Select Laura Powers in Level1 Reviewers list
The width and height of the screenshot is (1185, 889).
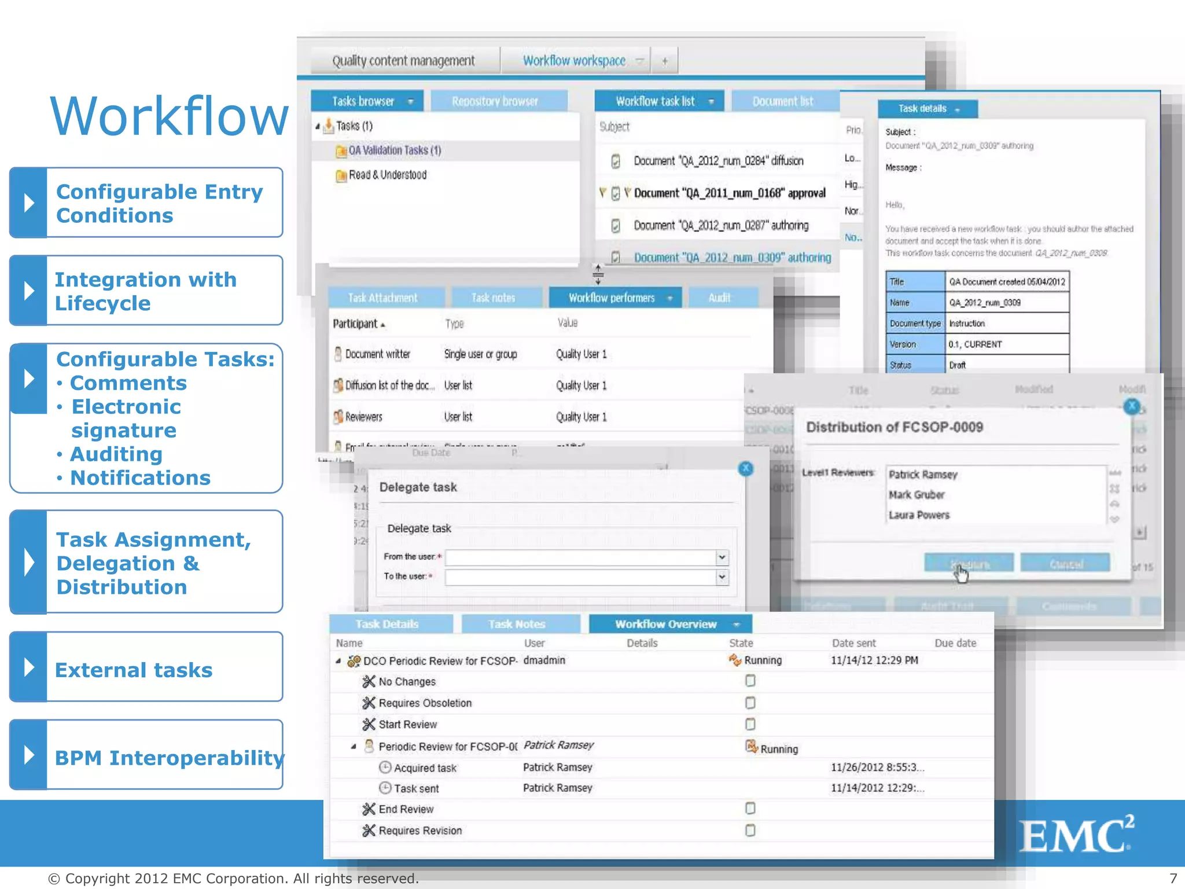[x=919, y=515]
